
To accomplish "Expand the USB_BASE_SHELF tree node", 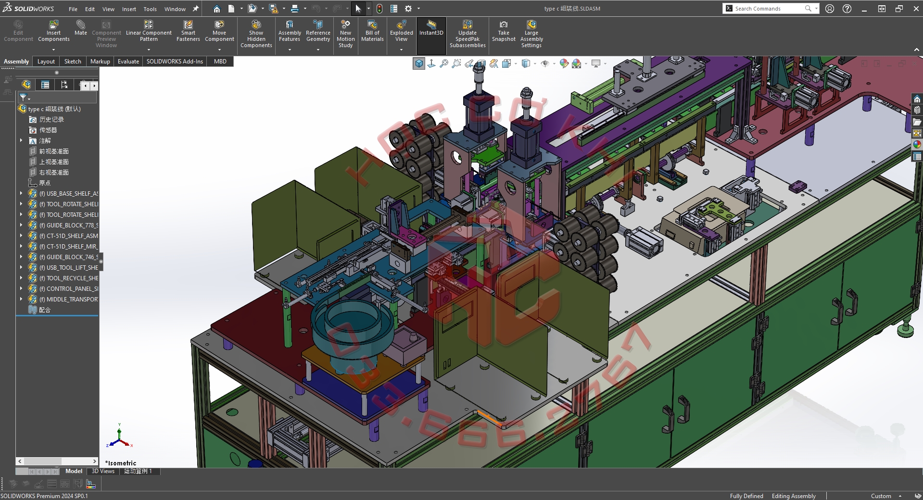I will tap(21, 193).
